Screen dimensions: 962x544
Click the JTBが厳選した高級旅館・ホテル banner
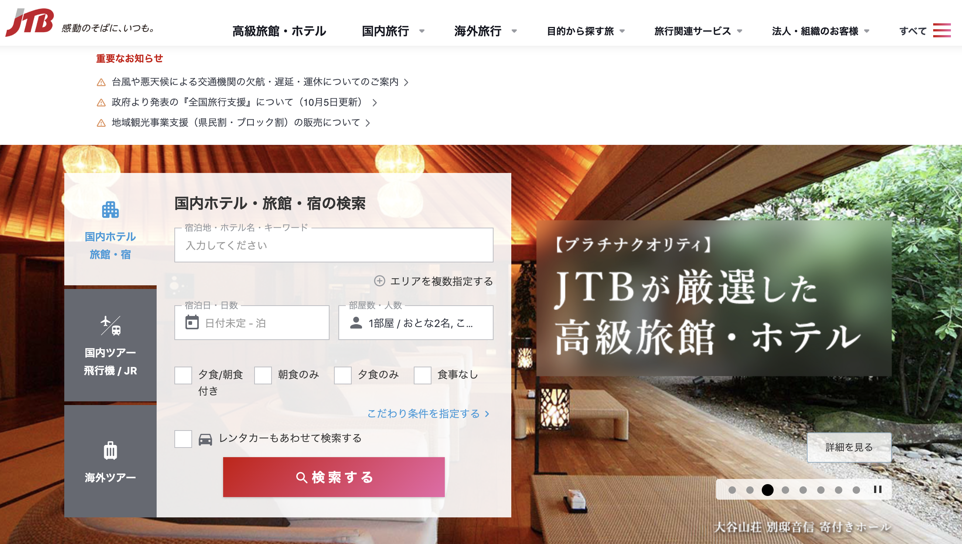coord(714,298)
